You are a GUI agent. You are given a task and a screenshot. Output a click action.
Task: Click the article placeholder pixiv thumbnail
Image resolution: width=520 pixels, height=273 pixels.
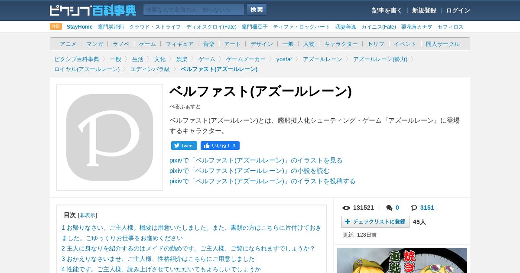[x=110, y=137]
